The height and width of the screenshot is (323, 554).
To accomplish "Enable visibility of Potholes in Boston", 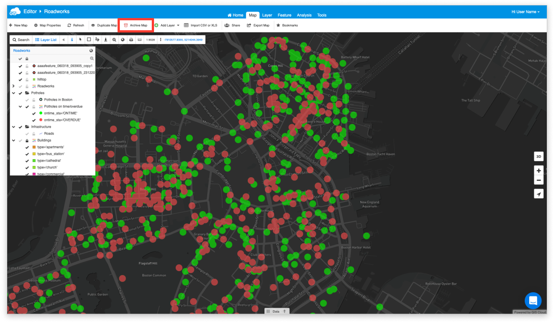I will tap(27, 100).
